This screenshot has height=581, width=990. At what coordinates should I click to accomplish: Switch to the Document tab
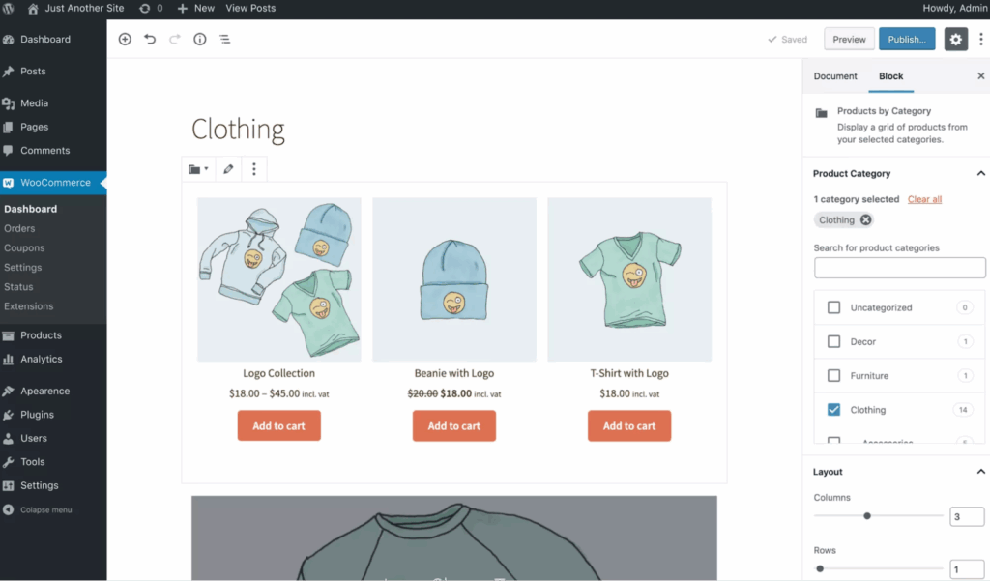[x=835, y=75]
